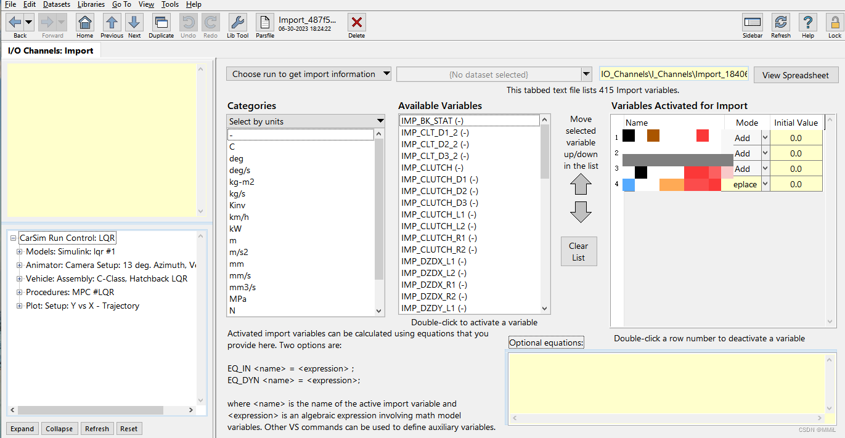Click the Back arrow icon

(x=15, y=23)
